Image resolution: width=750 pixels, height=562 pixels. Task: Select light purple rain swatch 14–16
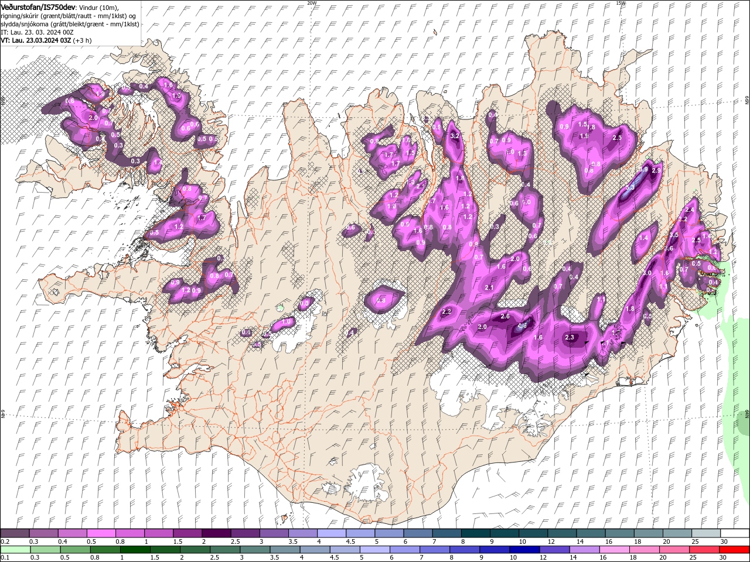pyautogui.click(x=584, y=550)
